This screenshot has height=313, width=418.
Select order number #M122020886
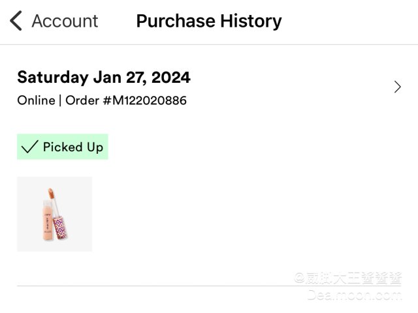point(144,100)
